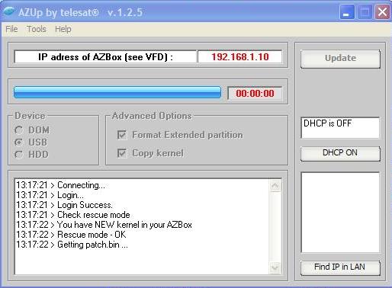Viewport: 392px width, 288px height.
Task: Click the IP address field 192.168.1.10
Action: click(239, 56)
